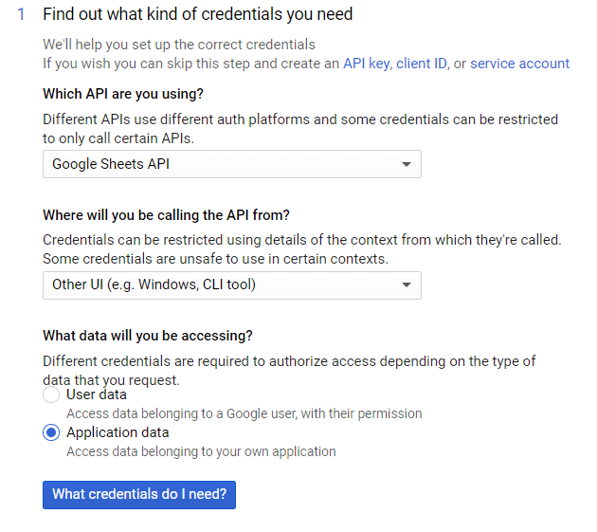The height and width of the screenshot is (532, 597).
Task: Open the Google Sheets API dropdown
Action: click(x=232, y=164)
